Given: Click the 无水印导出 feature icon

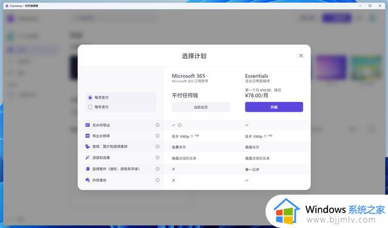Looking at the screenshot, I should (87, 125).
